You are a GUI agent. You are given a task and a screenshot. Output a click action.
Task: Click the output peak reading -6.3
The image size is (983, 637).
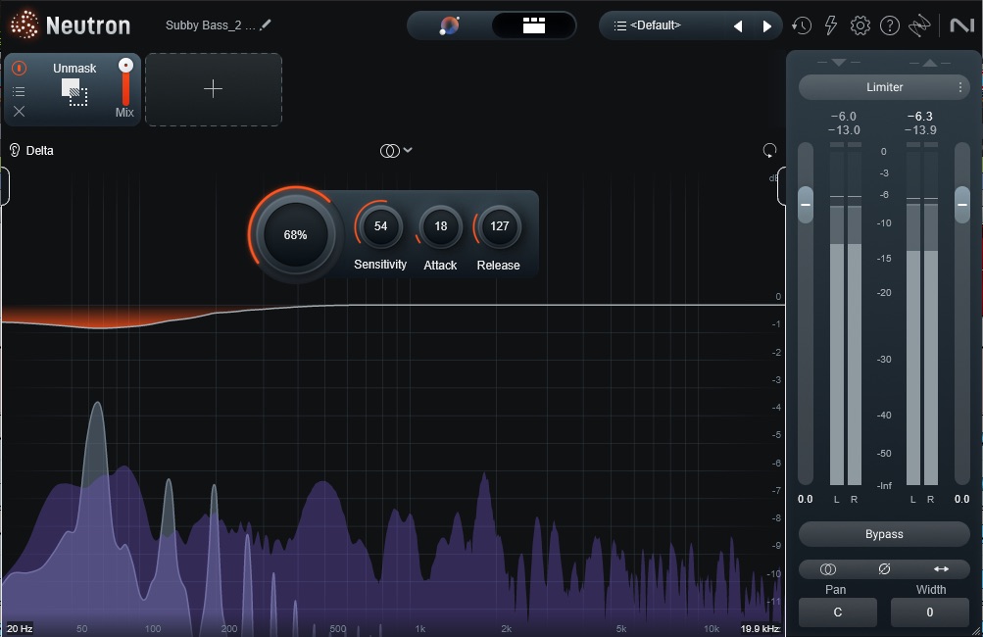pyautogui.click(x=919, y=117)
